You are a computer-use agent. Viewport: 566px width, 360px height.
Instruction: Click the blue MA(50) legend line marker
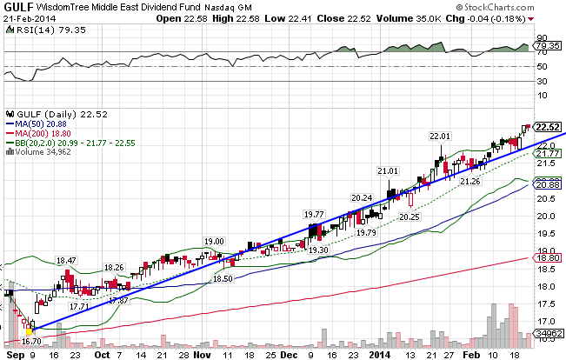click(10, 124)
